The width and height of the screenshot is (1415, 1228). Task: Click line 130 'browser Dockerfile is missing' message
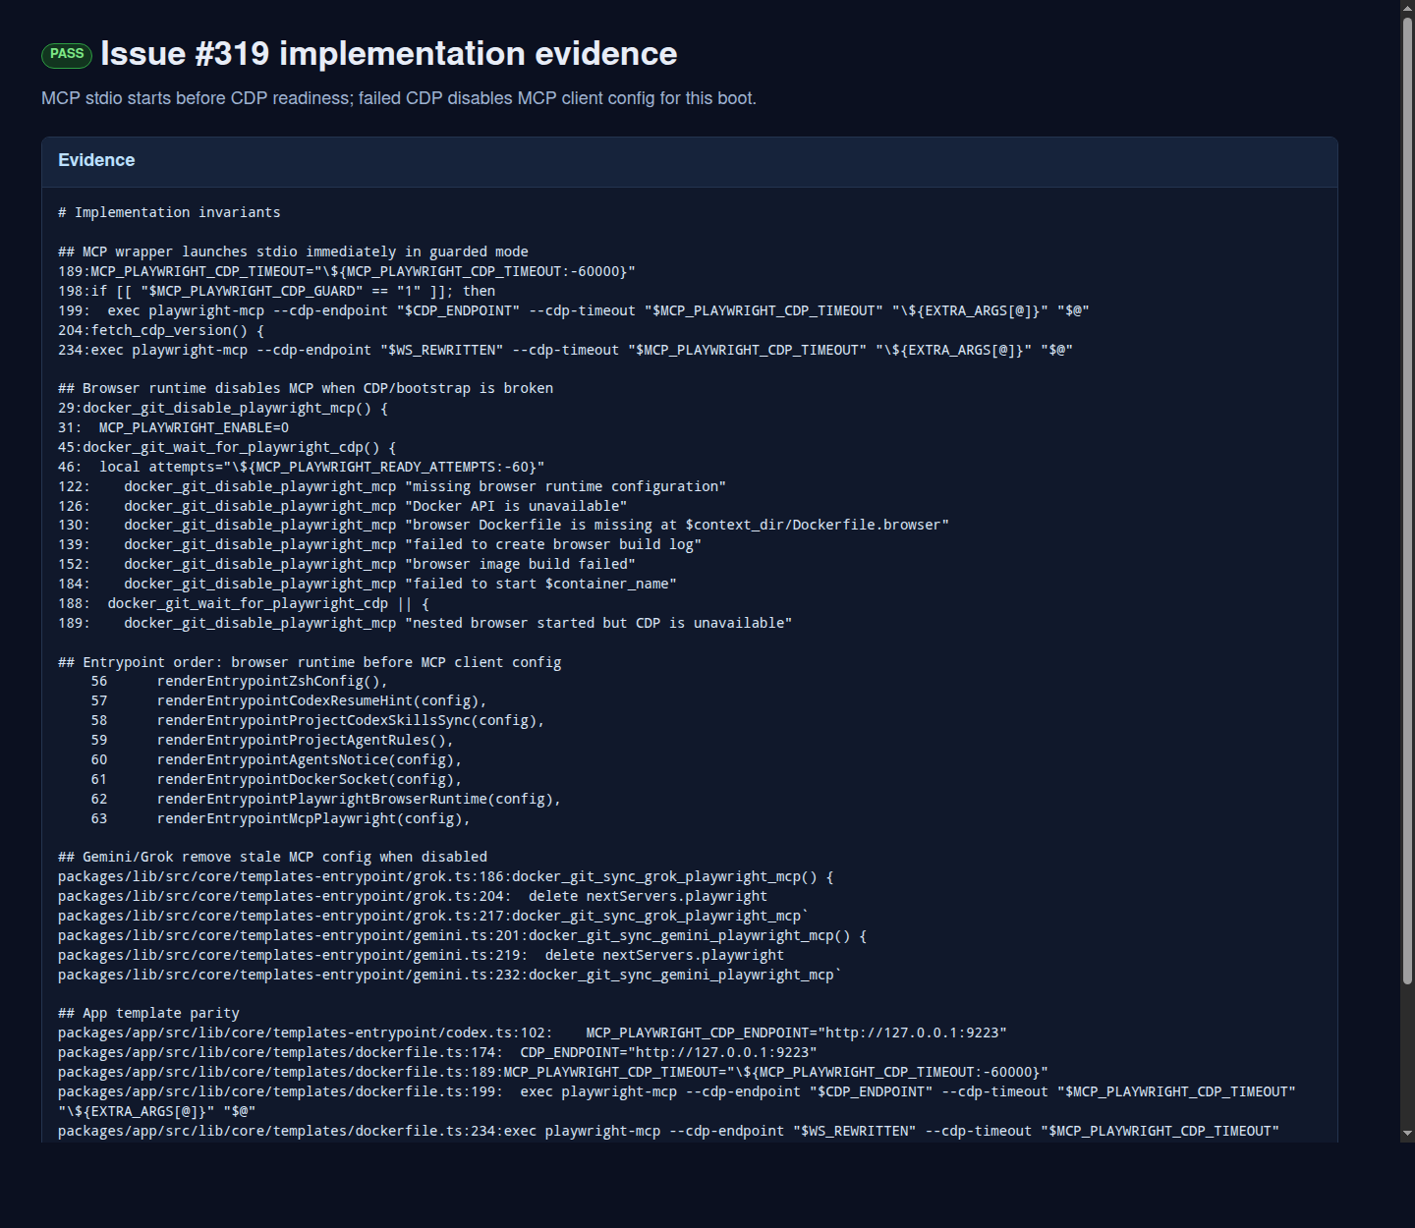pyautogui.click(x=503, y=526)
